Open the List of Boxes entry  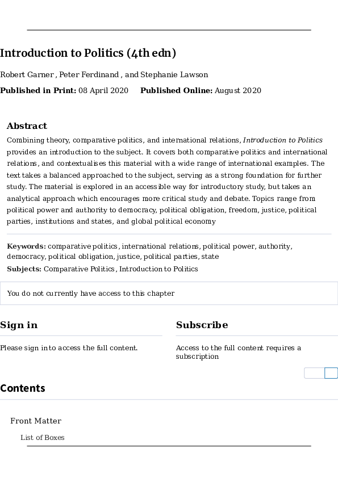[43, 437]
